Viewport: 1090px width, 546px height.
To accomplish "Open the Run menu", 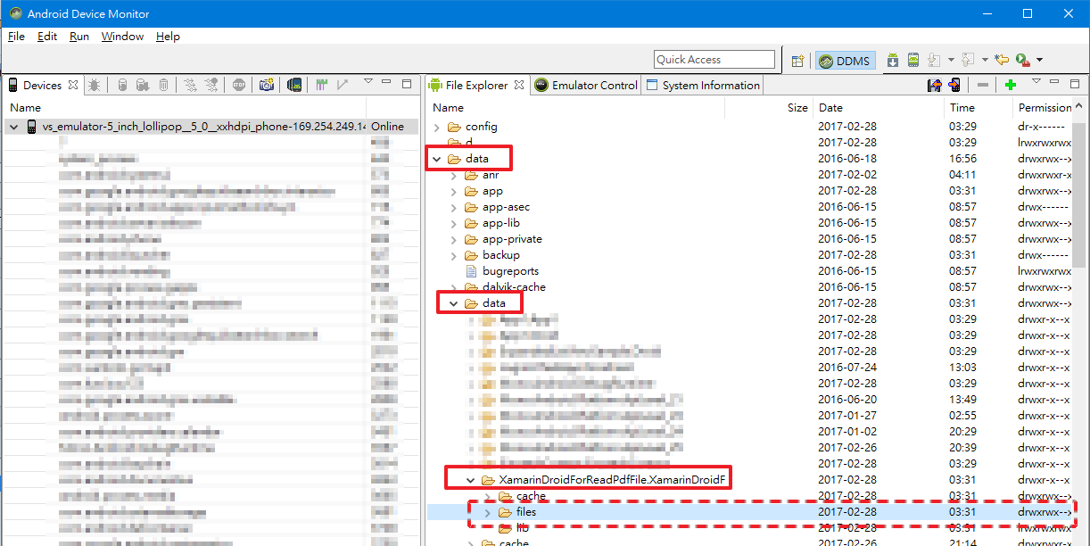I will click(x=79, y=37).
